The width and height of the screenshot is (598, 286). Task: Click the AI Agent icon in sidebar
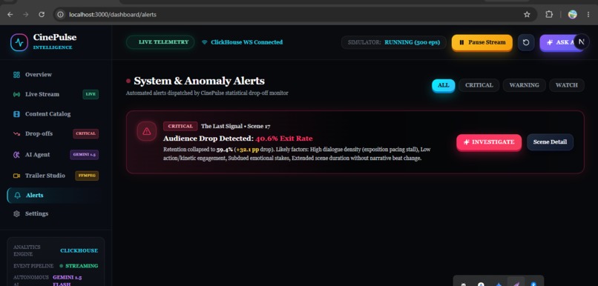click(x=16, y=155)
